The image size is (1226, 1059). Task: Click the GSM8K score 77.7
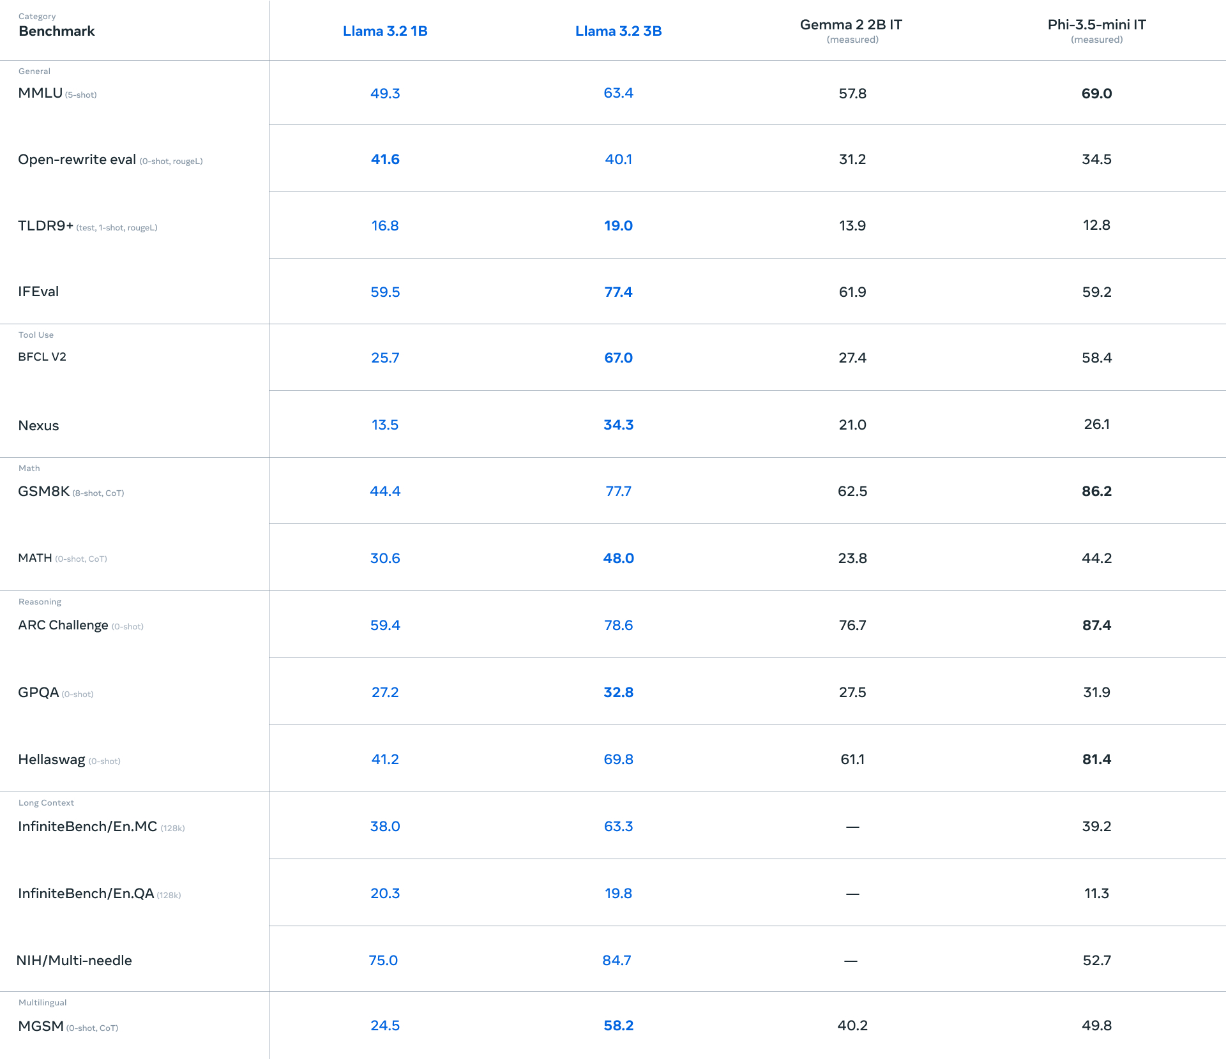coord(618,492)
